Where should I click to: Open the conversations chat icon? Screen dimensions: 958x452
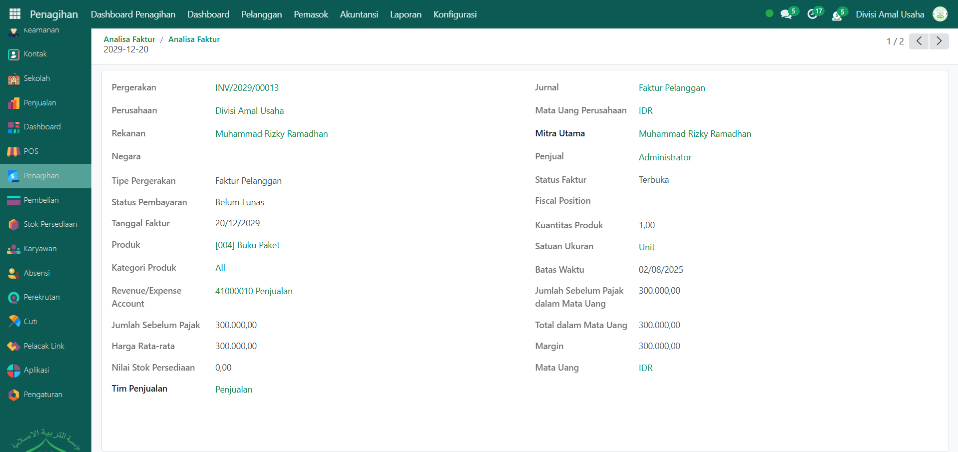(786, 14)
